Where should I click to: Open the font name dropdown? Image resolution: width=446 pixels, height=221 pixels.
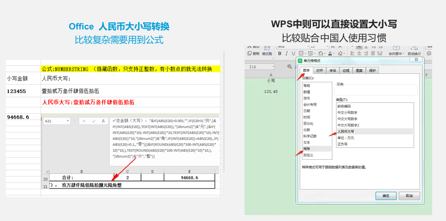coord(307,47)
